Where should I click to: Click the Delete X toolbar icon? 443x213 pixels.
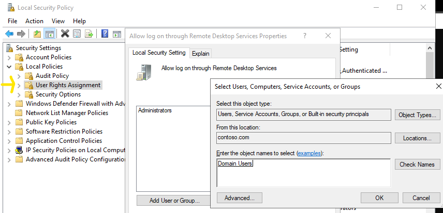[x=65, y=34]
